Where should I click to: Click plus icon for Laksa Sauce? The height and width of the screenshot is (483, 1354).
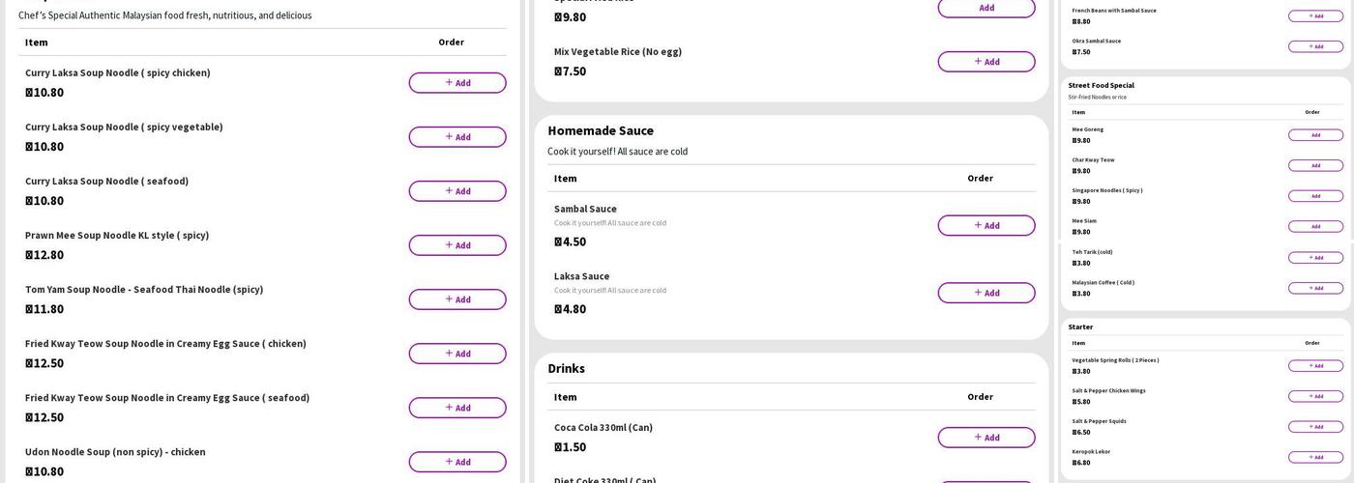click(978, 293)
